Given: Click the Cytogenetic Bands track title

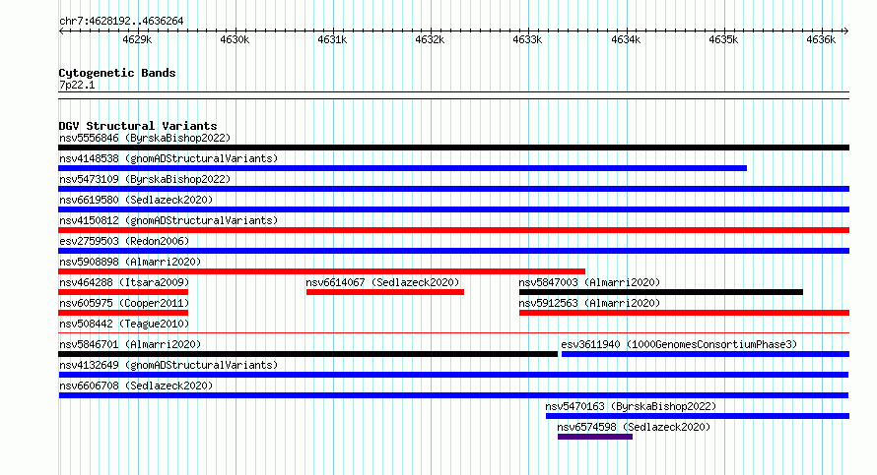Looking at the screenshot, I should tap(117, 73).
